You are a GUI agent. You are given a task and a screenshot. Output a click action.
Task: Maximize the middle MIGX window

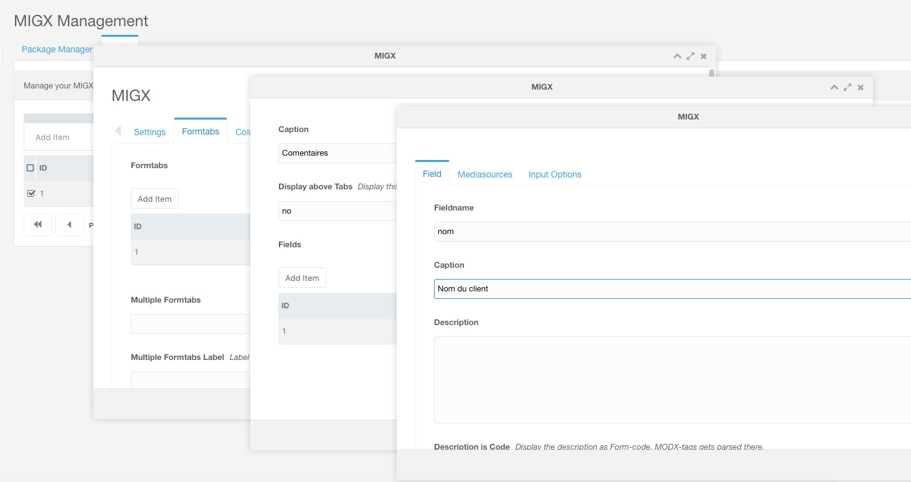pos(847,87)
